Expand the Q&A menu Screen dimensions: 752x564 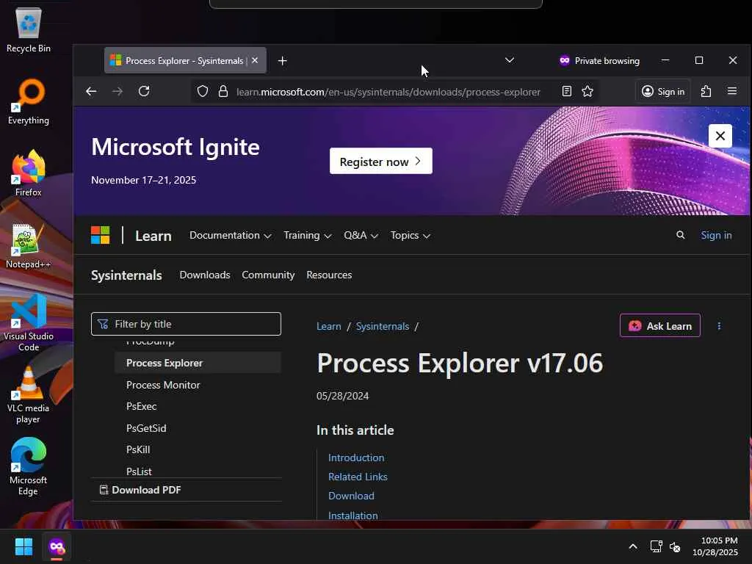point(361,236)
